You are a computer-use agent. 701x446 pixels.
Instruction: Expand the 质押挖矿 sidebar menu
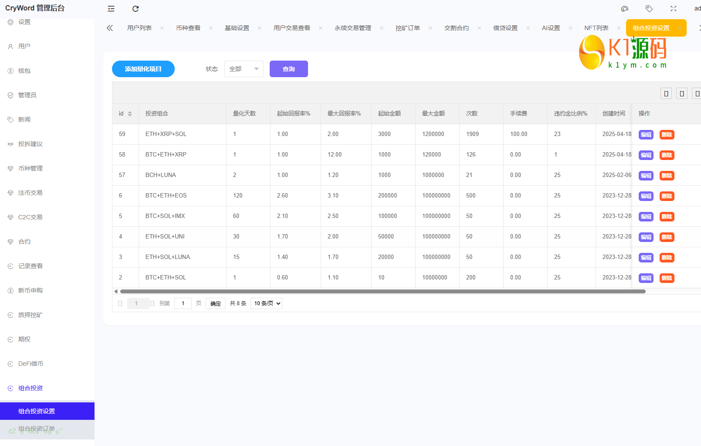[47, 315]
